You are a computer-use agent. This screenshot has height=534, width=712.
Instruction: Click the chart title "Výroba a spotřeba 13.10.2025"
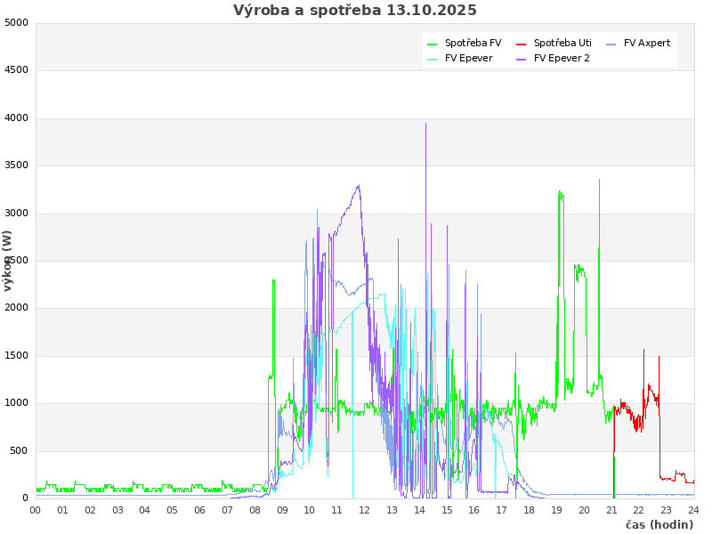coord(355,11)
